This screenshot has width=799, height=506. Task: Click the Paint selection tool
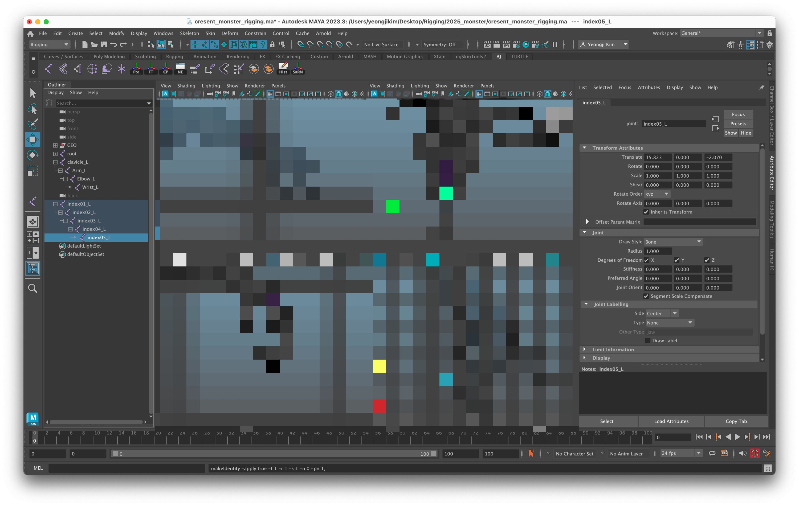point(32,124)
